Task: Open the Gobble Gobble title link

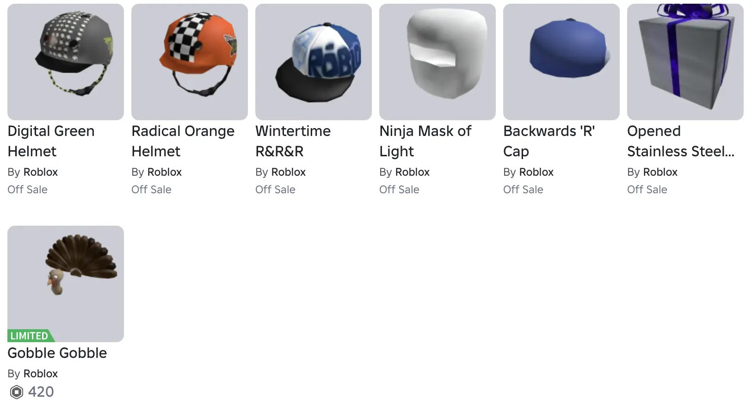Action: (x=57, y=353)
